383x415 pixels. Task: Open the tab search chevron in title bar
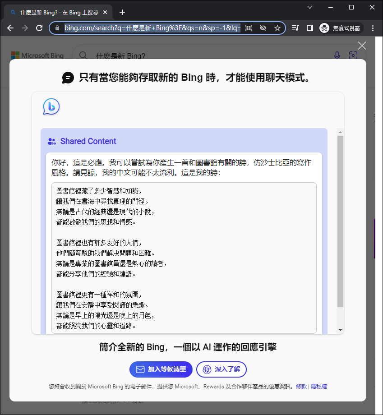(x=310, y=7)
